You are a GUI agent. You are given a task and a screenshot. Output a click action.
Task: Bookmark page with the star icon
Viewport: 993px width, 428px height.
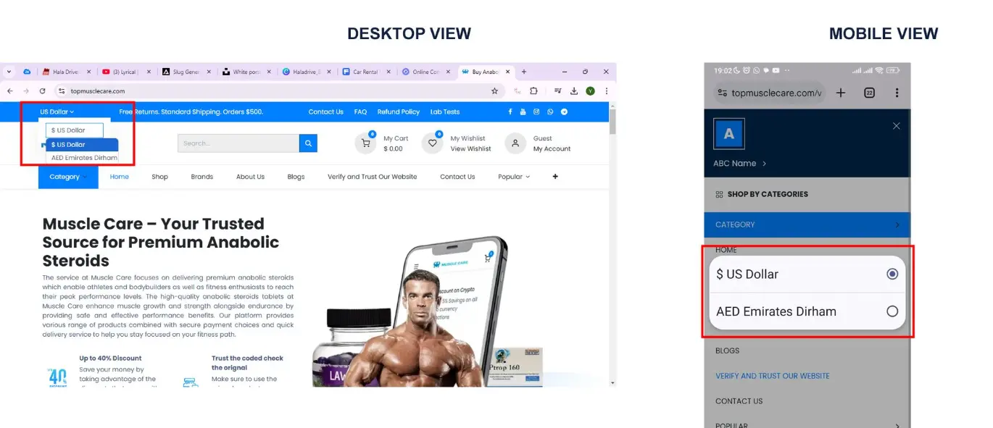point(494,91)
